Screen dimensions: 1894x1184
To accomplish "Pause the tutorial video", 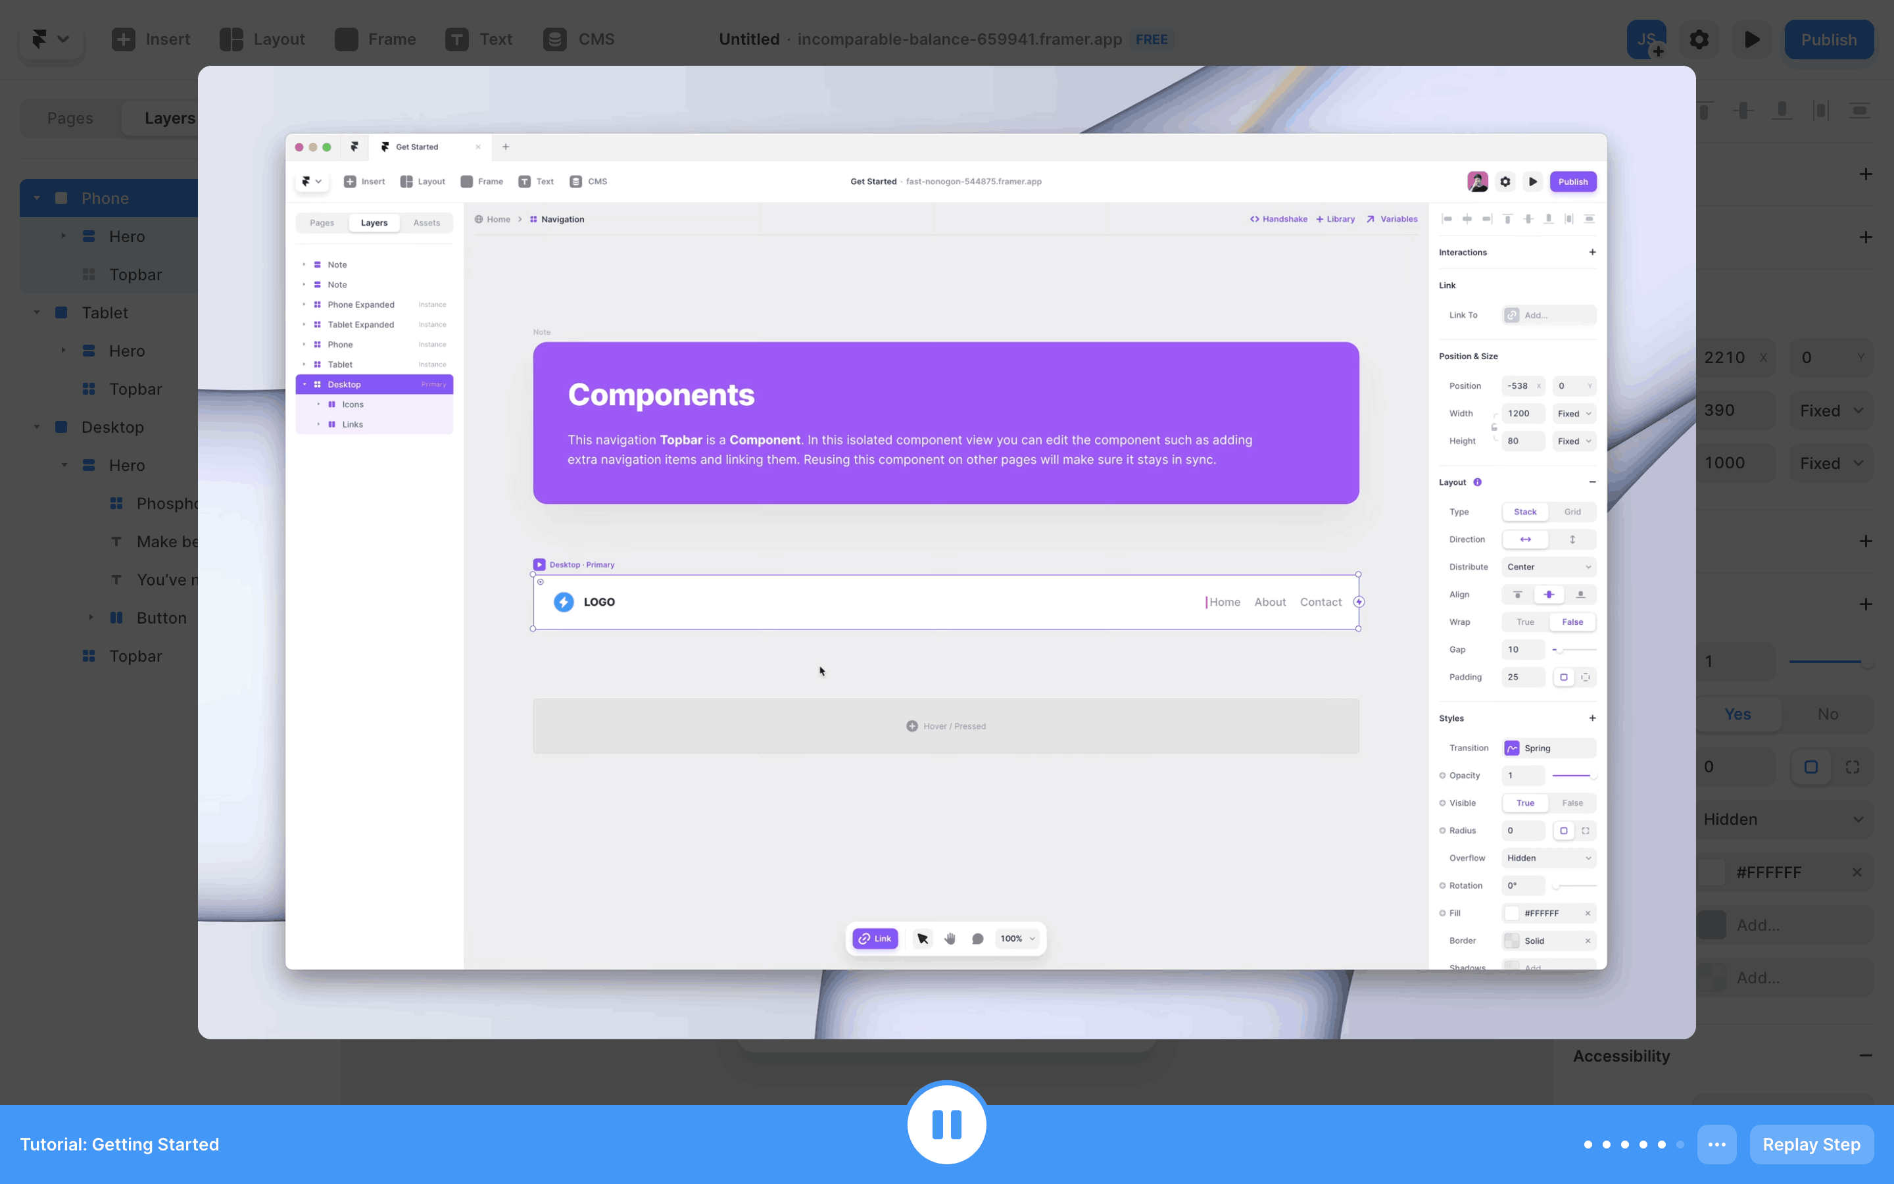I will pyautogui.click(x=946, y=1123).
